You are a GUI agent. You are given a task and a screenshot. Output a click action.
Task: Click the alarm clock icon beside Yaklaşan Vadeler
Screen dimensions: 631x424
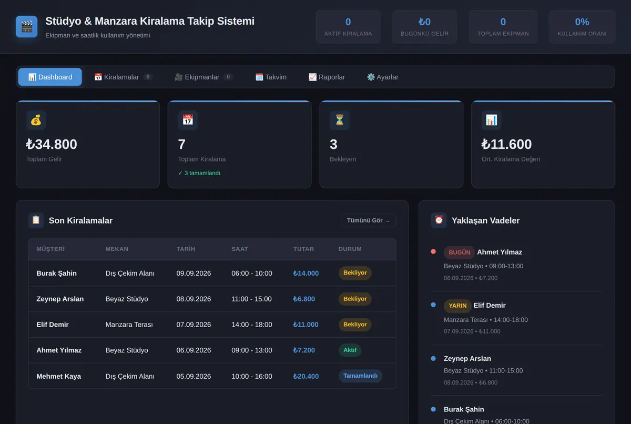pos(439,220)
